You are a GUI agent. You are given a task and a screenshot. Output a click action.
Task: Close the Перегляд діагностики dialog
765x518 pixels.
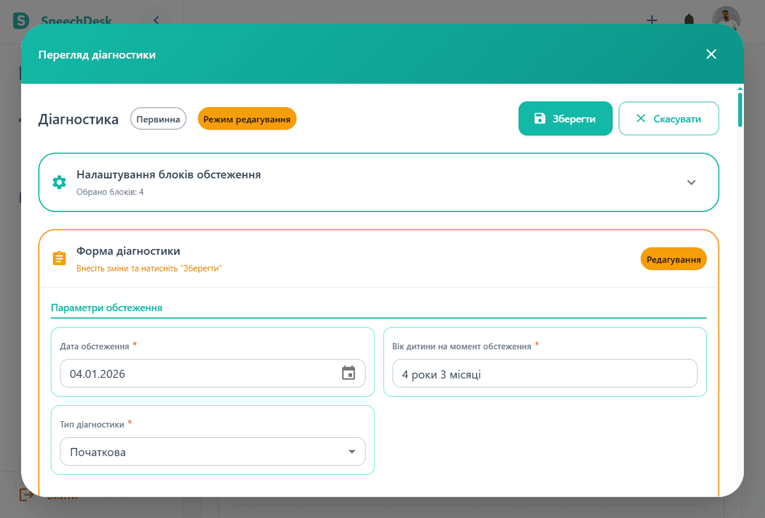[711, 54]
